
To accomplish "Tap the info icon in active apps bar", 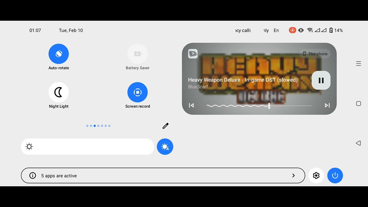I will (x=33, y=176).
